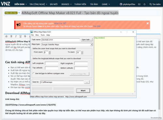
Task: Open the Tools menu
Action: [x=43, y=35]
